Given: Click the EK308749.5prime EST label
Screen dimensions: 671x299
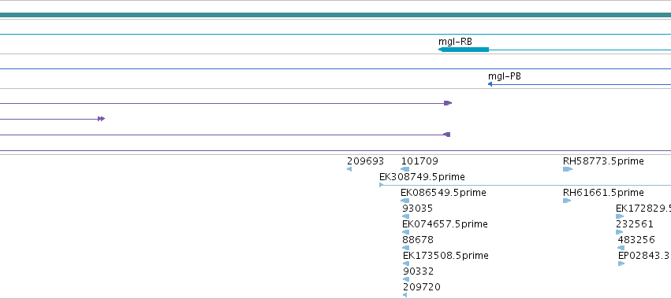Looking at the screenshot, I should [422, 177].
